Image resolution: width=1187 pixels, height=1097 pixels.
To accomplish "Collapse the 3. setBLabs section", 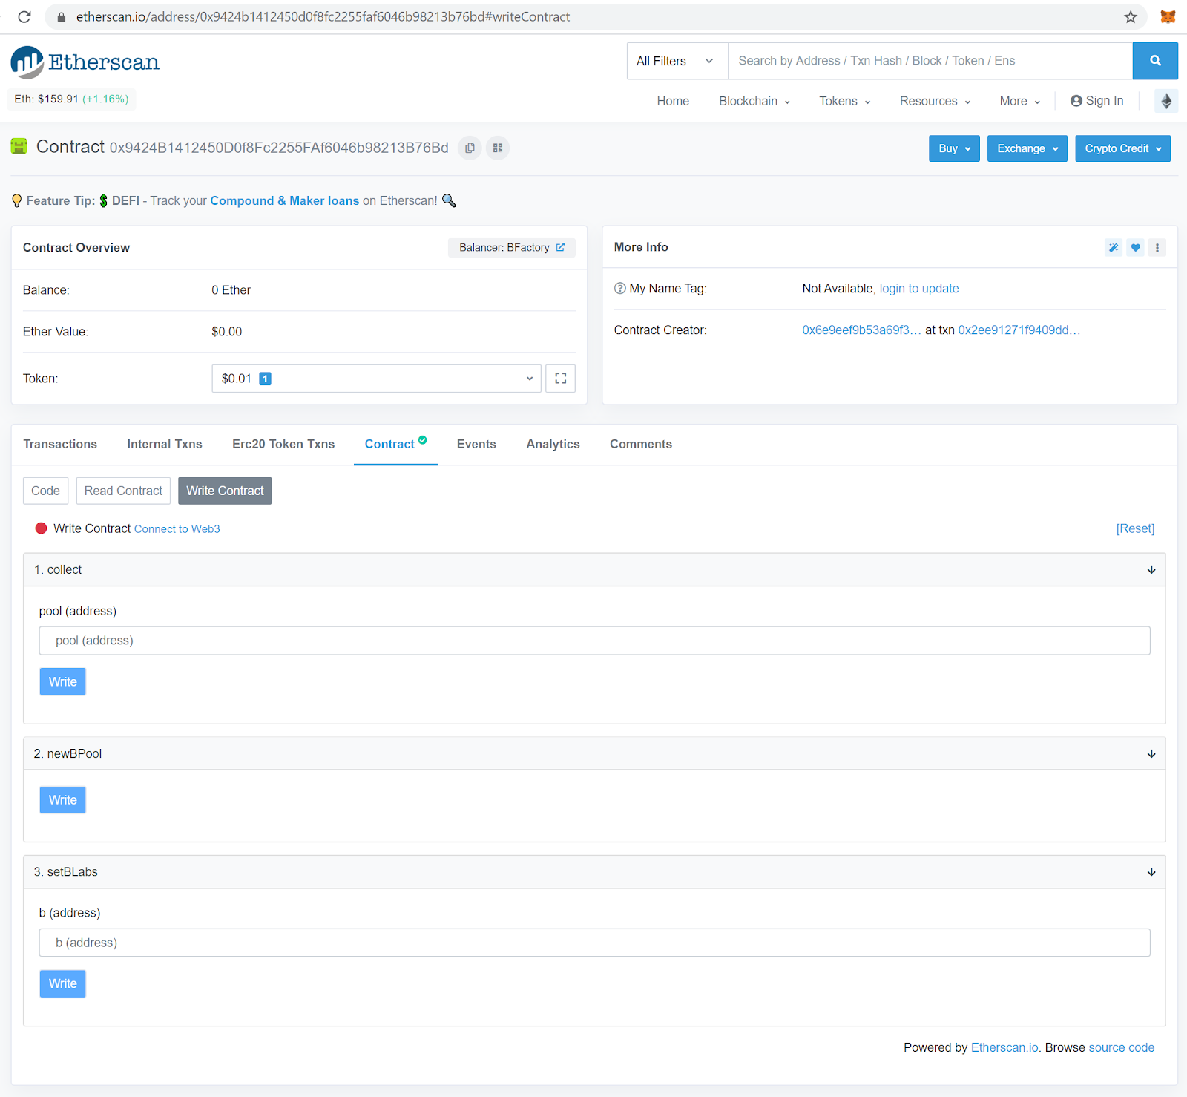I will pos(1151,872).
